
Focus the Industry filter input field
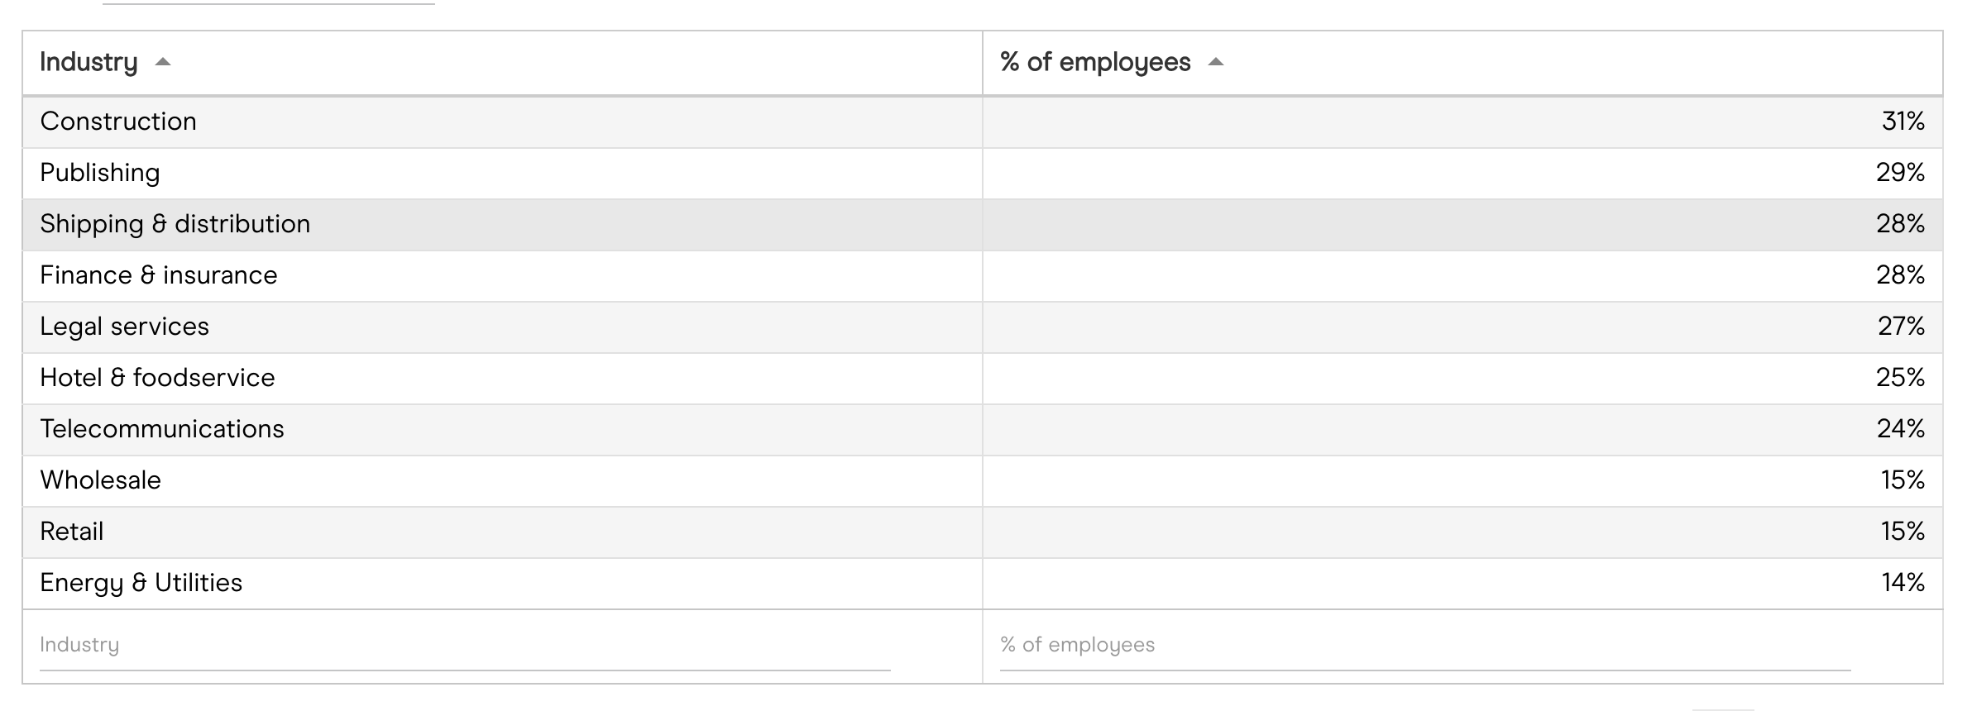(464, 645)
